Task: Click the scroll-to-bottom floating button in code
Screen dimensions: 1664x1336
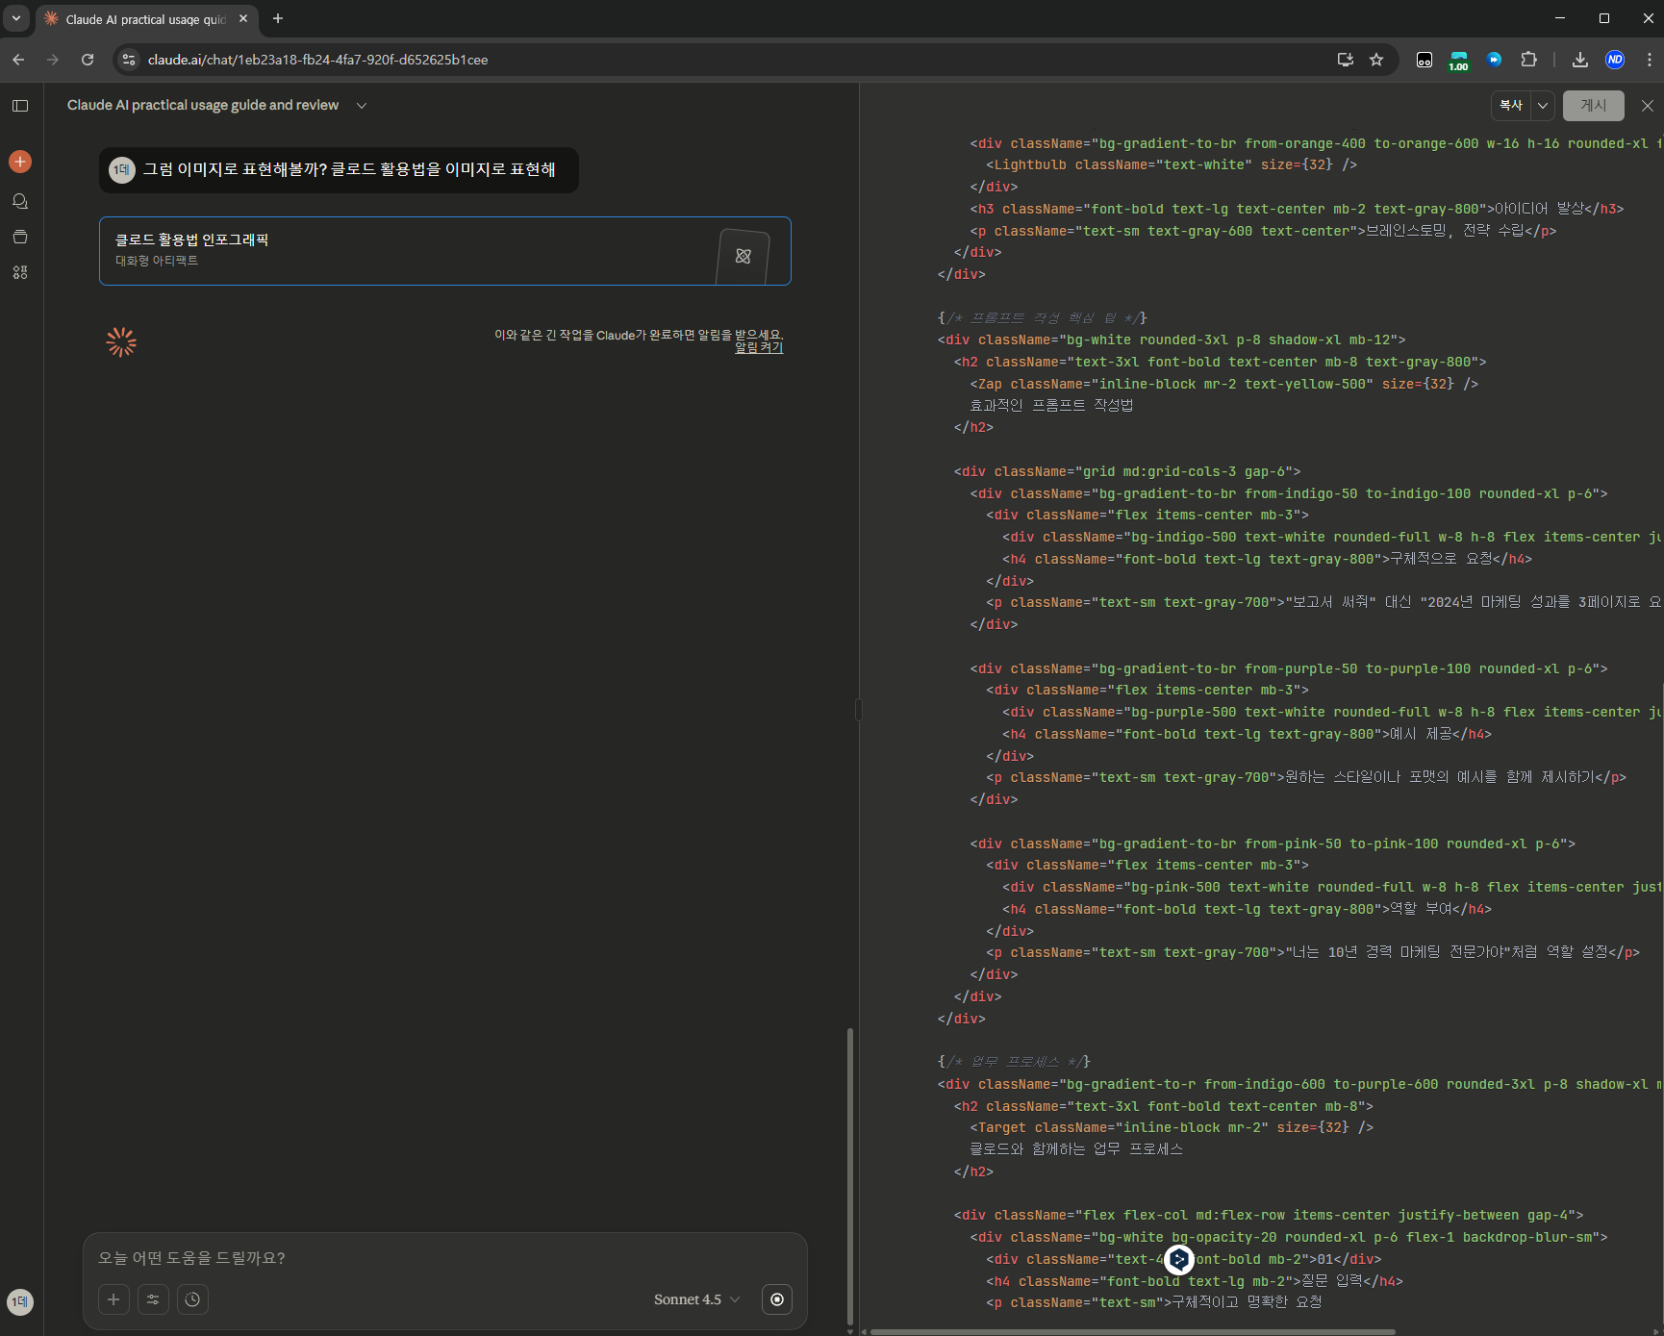Action: point(1178,1259)
